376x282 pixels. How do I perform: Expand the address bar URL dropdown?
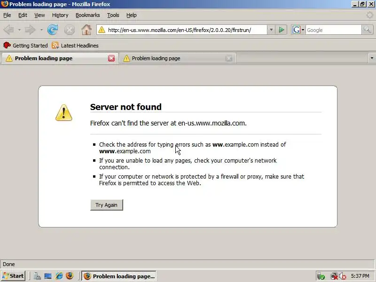[271, 30]
